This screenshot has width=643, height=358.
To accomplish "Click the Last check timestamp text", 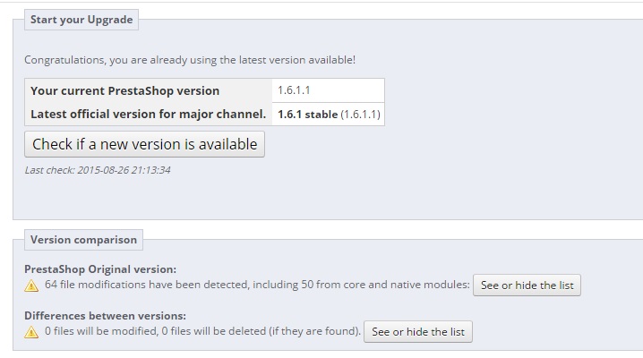I will tap(98, 170).
